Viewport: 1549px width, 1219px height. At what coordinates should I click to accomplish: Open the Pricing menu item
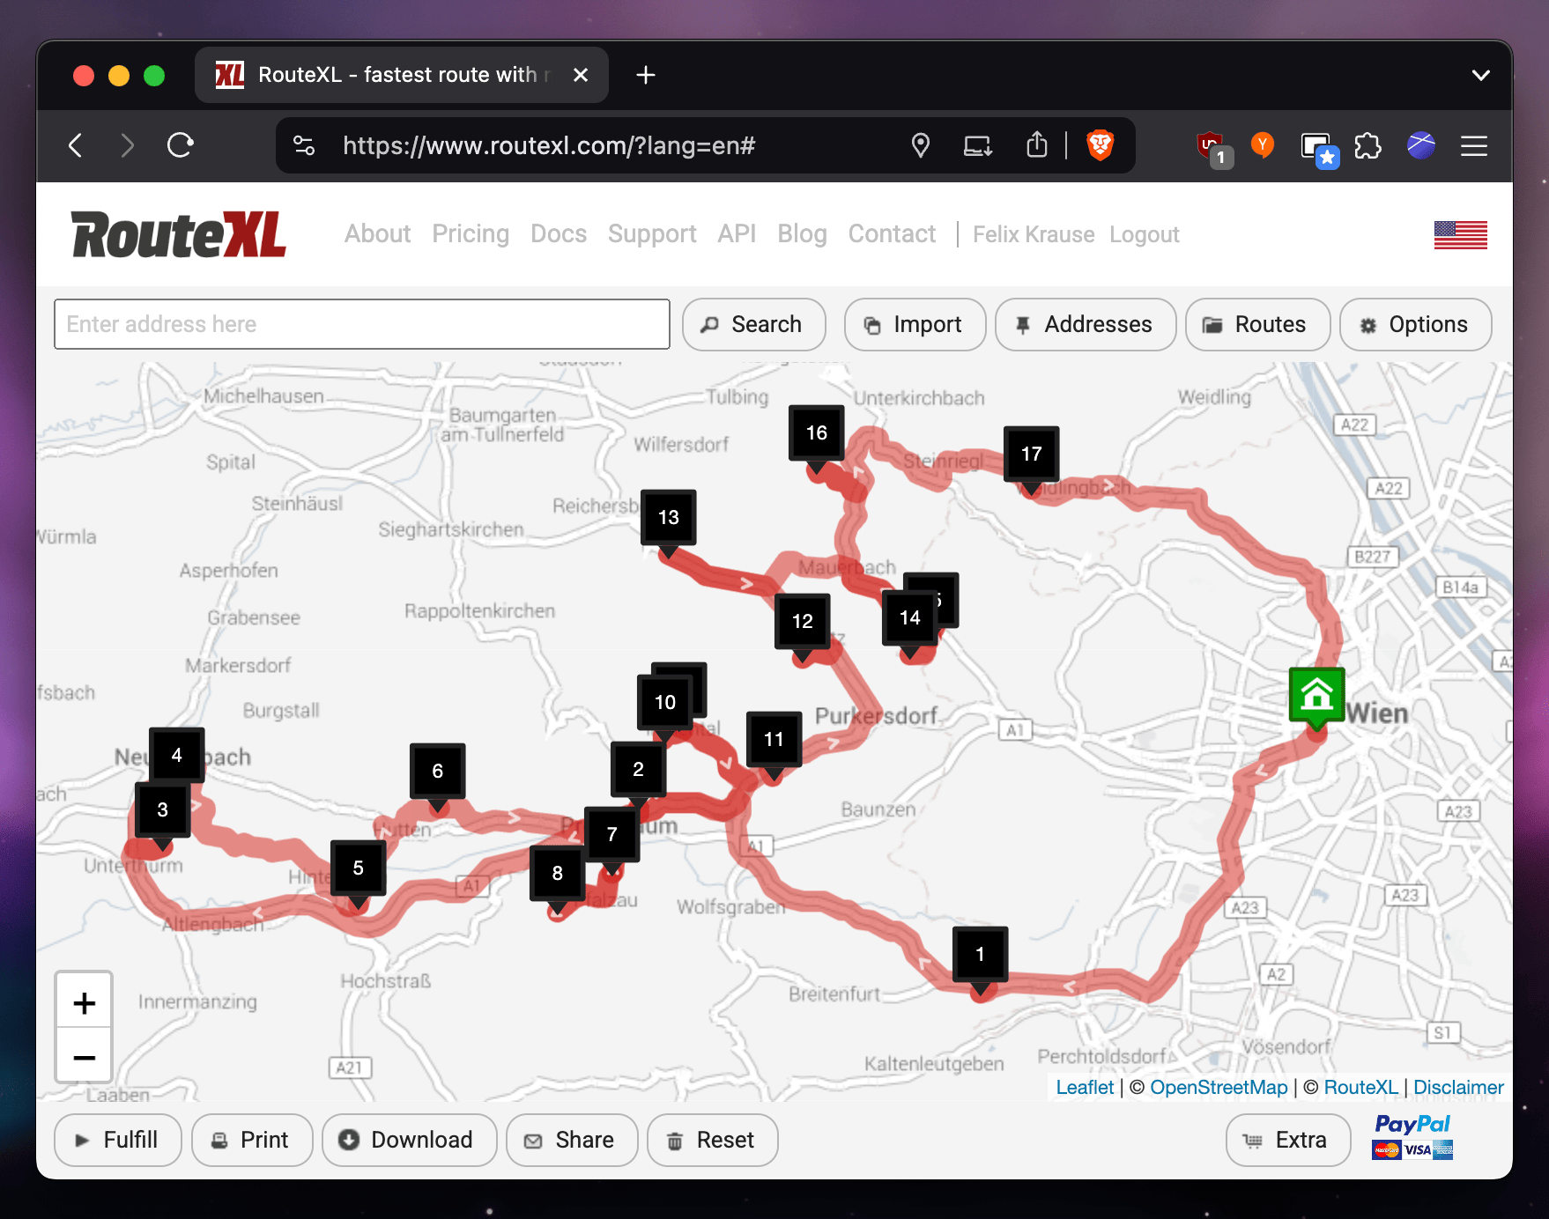click(x=471, y=234)
